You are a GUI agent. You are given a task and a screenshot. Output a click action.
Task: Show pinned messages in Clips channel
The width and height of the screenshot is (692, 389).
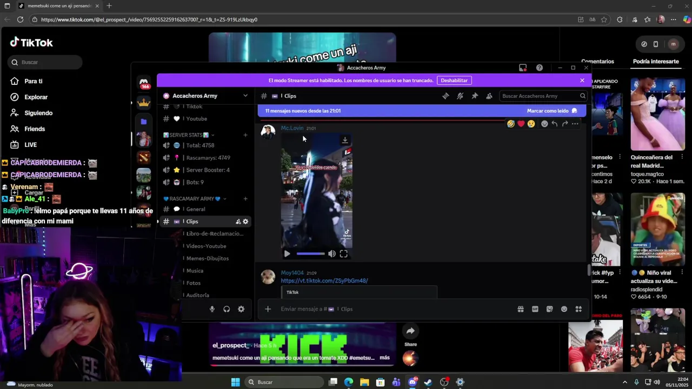[x=475, y=96]
